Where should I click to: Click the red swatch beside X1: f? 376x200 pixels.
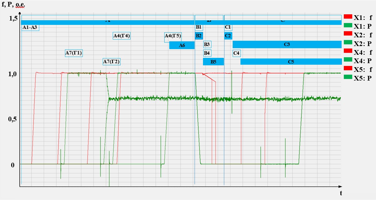348,16
